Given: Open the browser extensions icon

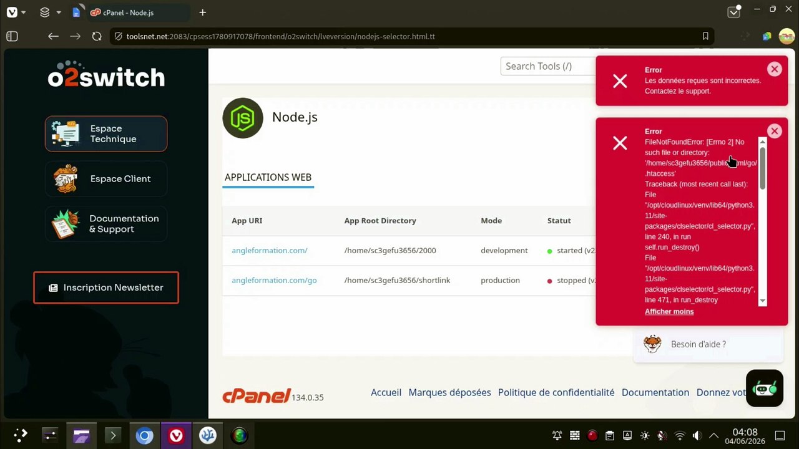Looking at the screenshot, I should (767, 36).
